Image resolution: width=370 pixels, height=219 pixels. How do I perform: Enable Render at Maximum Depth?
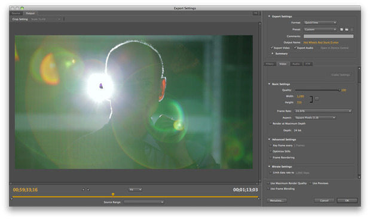[x=270, y=124]
